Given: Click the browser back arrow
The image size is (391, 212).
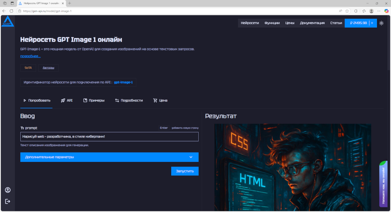Looking at the screenshot, I should tap(4, 11).
